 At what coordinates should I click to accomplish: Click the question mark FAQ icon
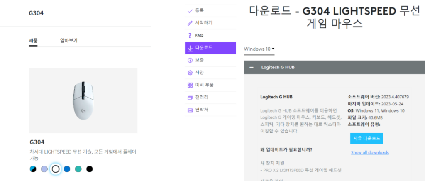tap(190, 36)
